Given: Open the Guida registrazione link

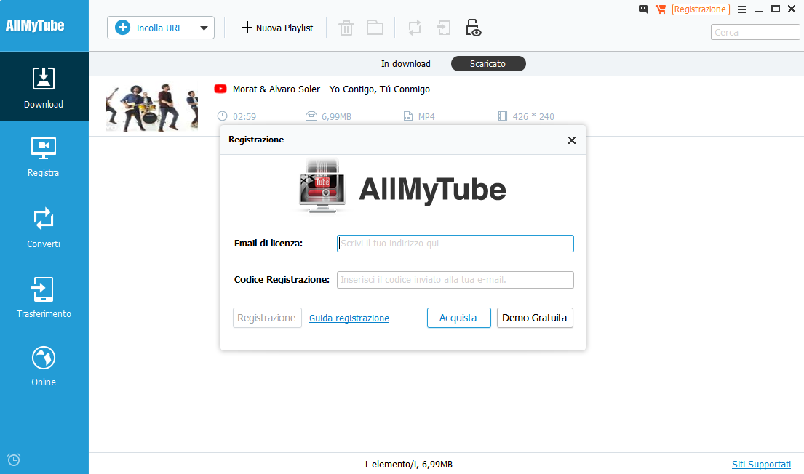Looking at the screenshot, I should click(x=349, y=318).
